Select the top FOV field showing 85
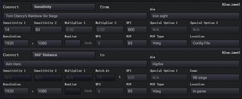This screenshot has height=99, width=242. point(137,43)
